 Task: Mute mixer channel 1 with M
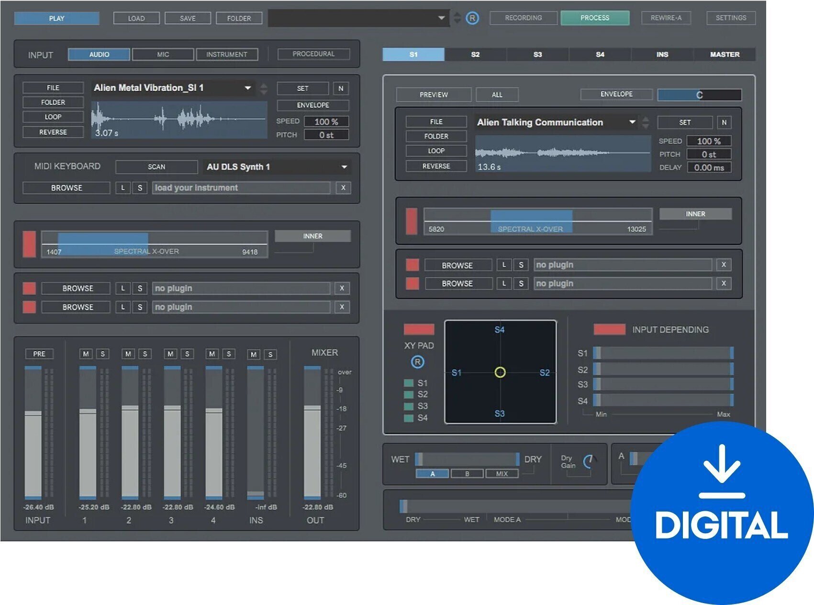tap(86, 354)
